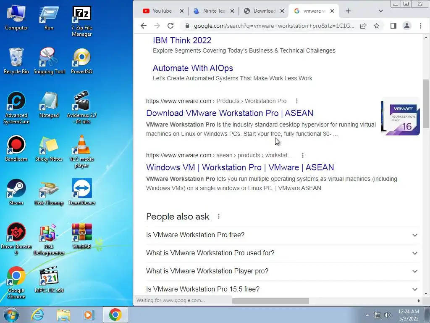Viewport: 430px width, 323px height.
Task: Open Windows Media Player taskbar icon
Action: (x=89, y=315)
